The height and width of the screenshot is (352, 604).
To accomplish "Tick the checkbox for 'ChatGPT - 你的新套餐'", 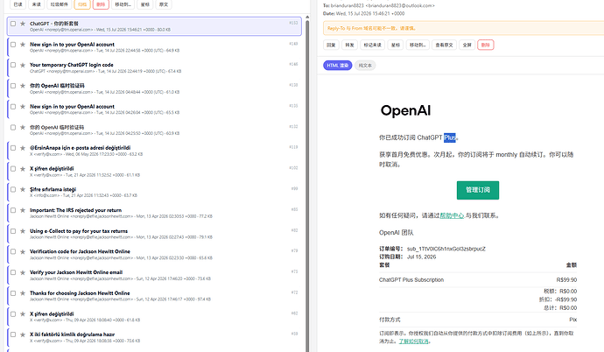I will pos(13,24).
